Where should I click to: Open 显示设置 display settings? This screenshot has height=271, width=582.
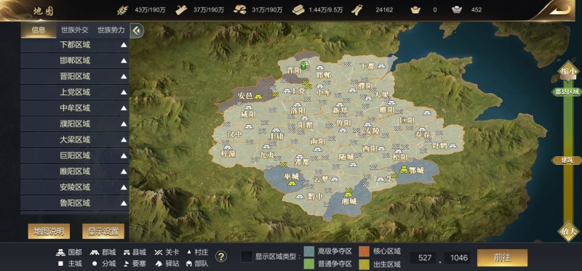pos(103,231)
